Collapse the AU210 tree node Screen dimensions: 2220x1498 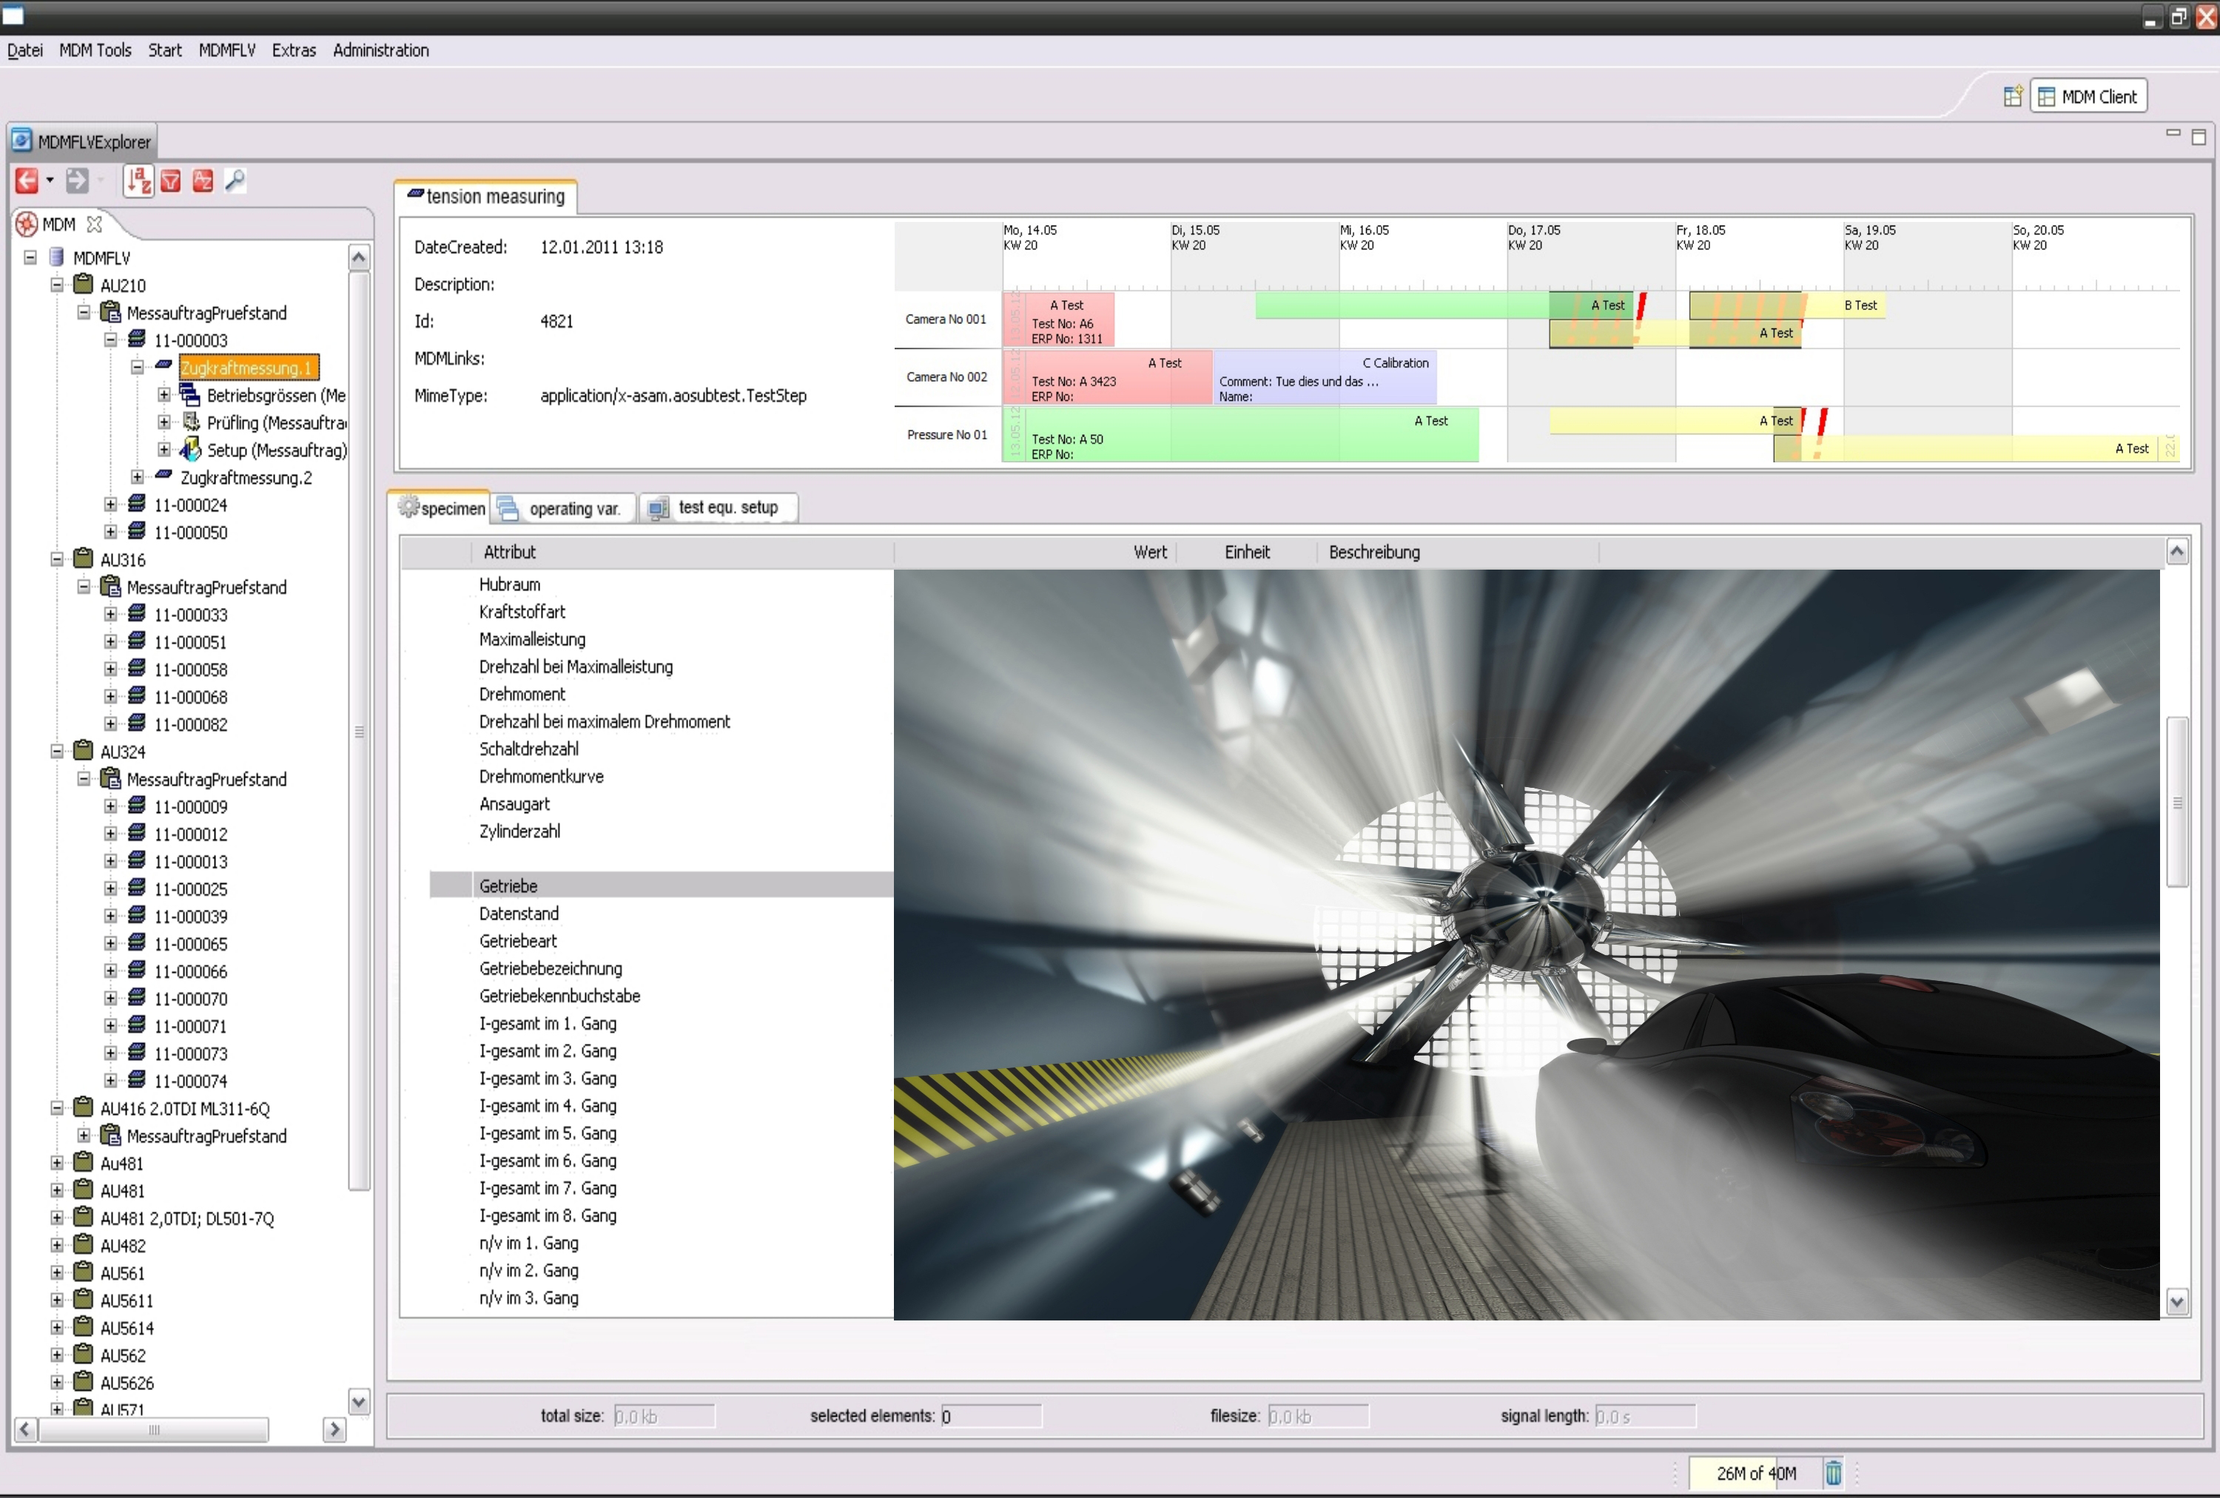(x=57, y=286)
